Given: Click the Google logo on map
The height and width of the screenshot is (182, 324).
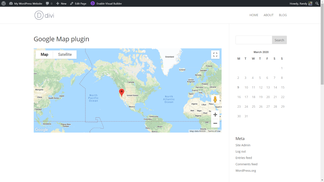Looking at the screenshot, I should [x=41, y=130].
